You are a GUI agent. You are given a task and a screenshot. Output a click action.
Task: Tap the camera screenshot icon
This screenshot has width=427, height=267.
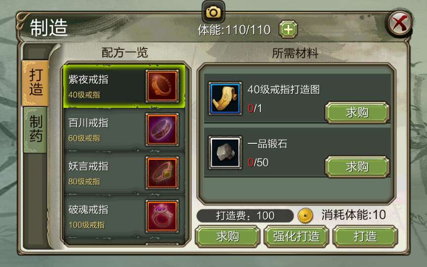pos(213,12)
